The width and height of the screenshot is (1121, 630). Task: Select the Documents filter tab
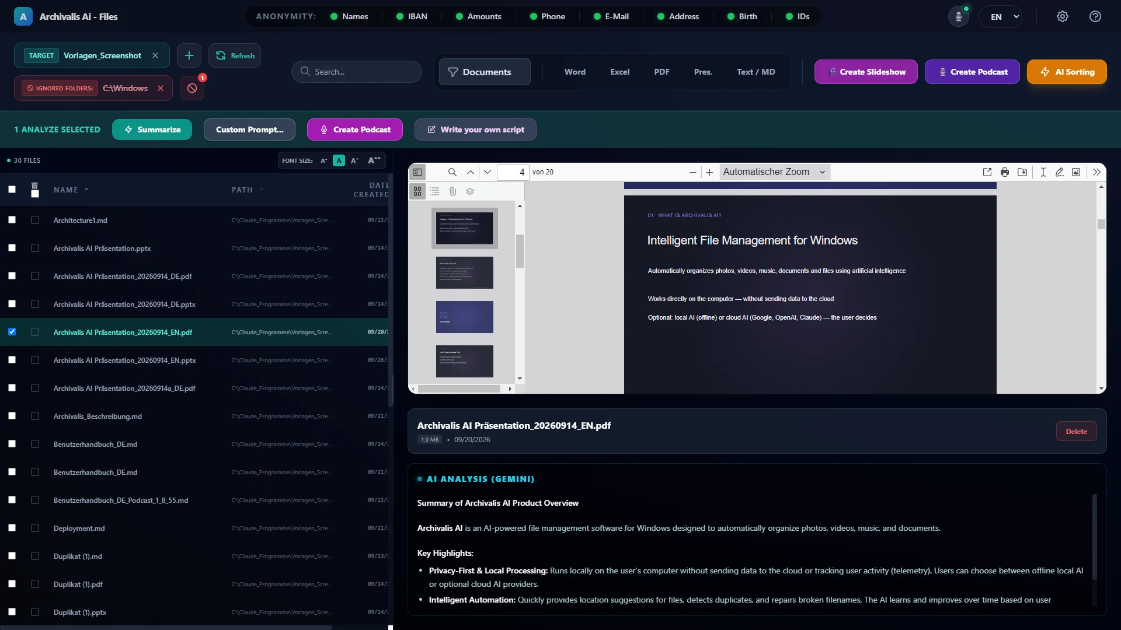pos(485,72)
